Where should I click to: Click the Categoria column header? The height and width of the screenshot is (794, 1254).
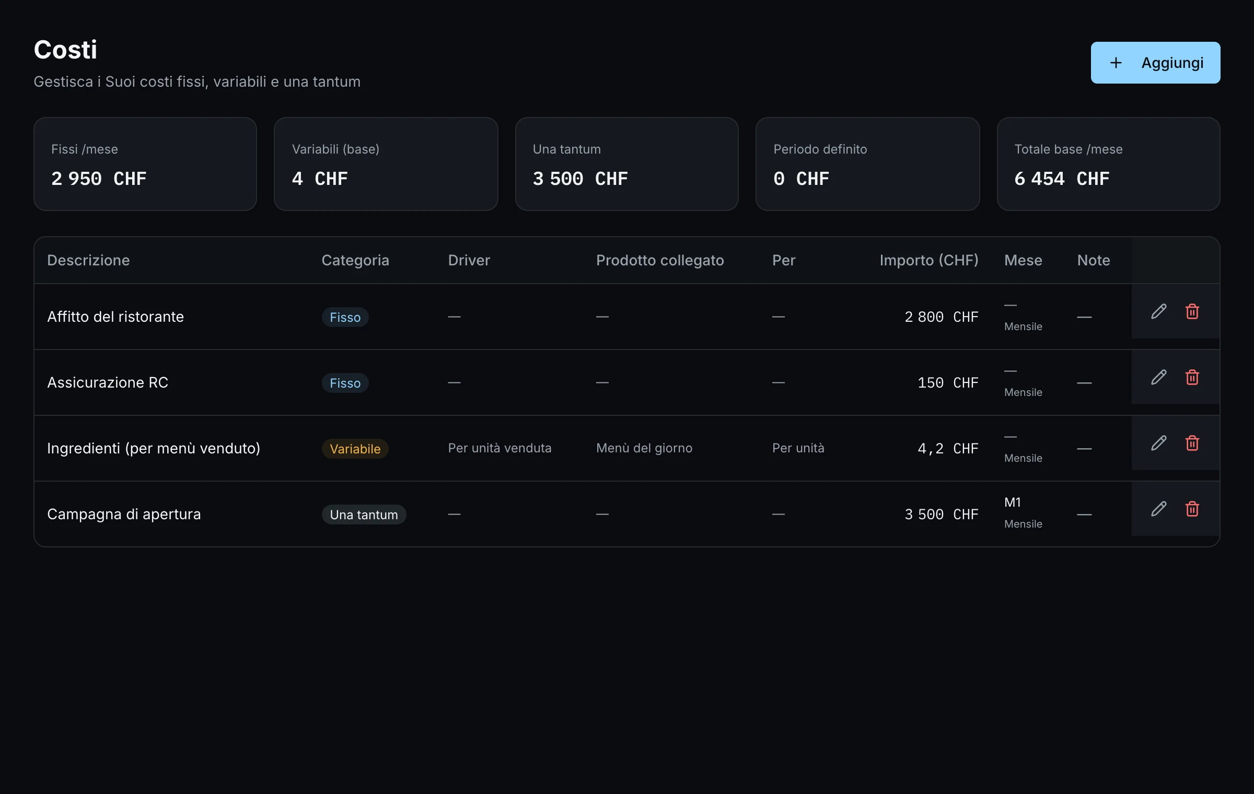pos(355,260)
